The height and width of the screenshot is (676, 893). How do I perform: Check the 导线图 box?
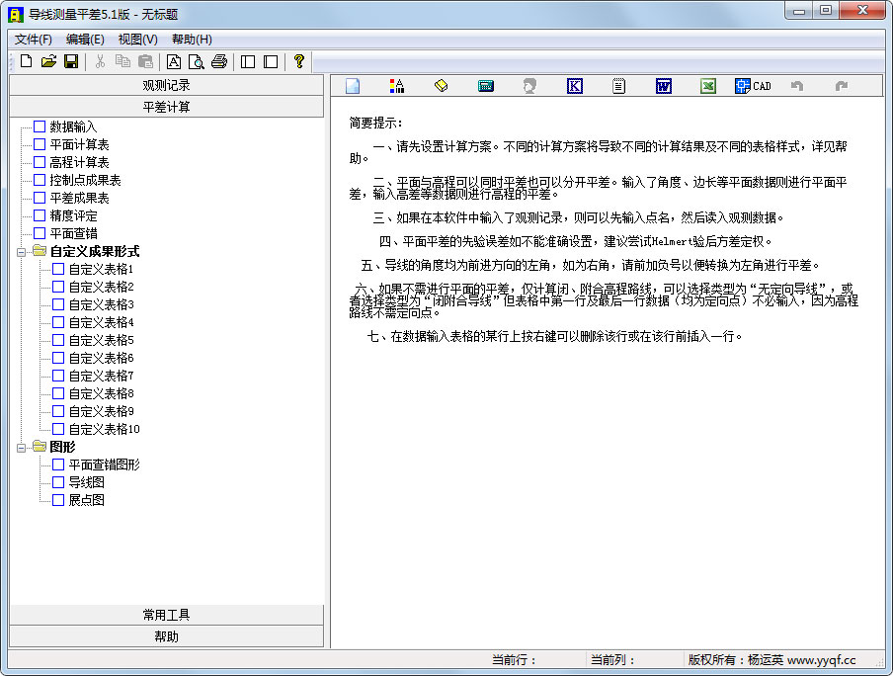click(x=58, y=482)
